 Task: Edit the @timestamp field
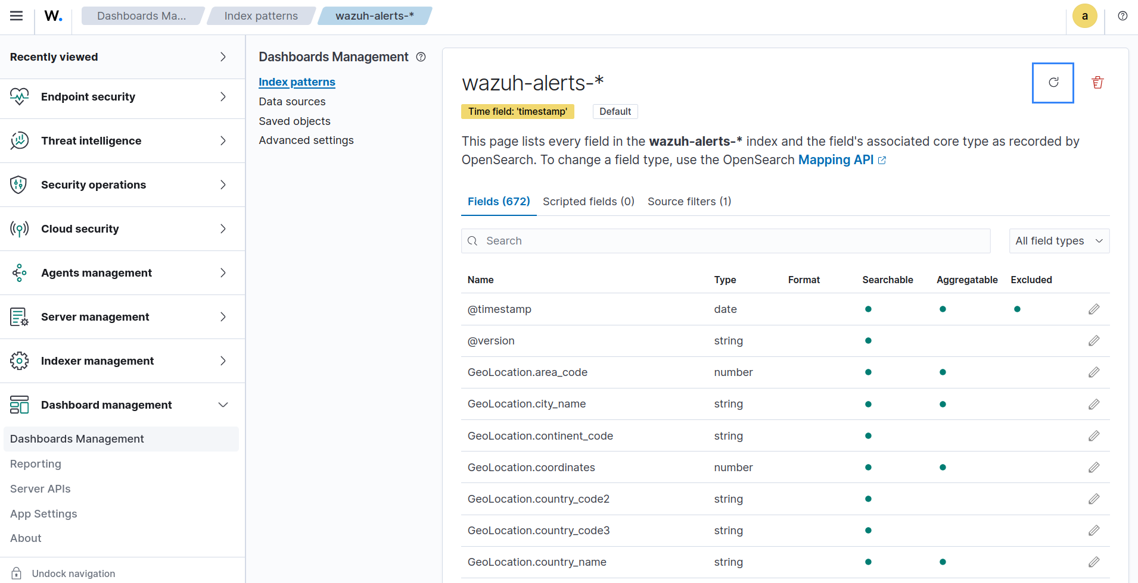[x=1094, y=309]
